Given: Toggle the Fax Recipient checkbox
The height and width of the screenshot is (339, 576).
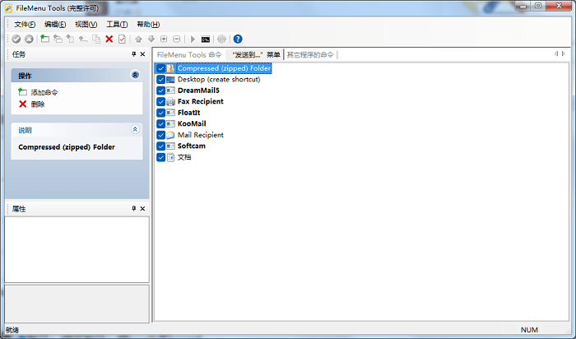Looking at the screenshot, I should point(160,102).
